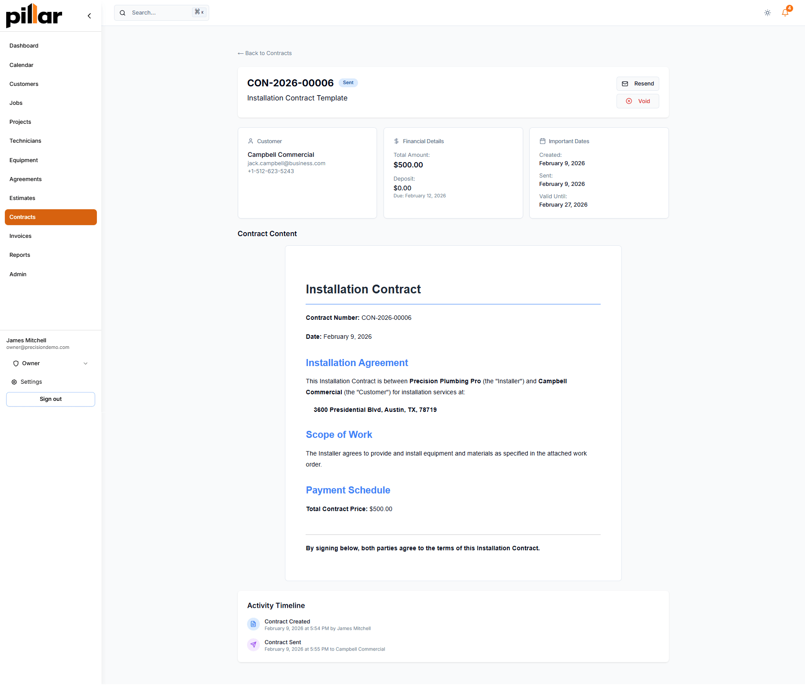
Task: Click the customer email jack.campbell@business.com
Action: click(x=286, y=163)
